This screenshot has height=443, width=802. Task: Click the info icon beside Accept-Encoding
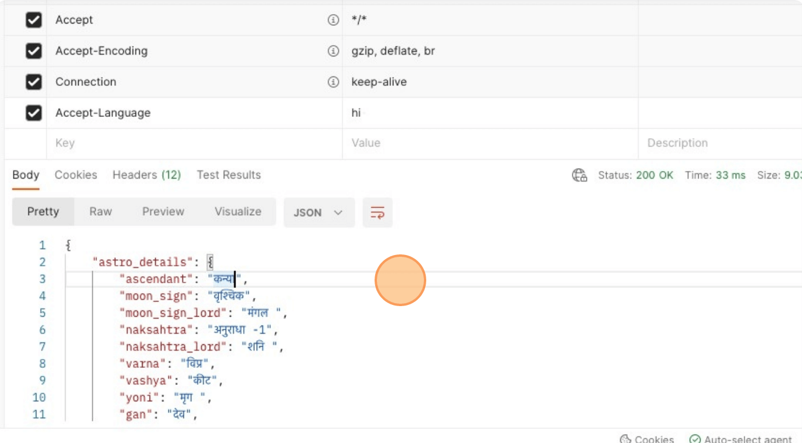[x=333, y=51]
